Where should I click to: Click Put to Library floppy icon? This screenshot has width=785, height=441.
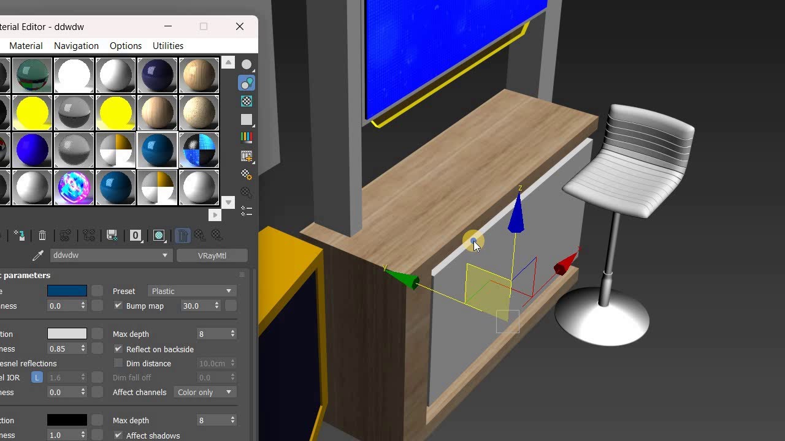(112, 235)
